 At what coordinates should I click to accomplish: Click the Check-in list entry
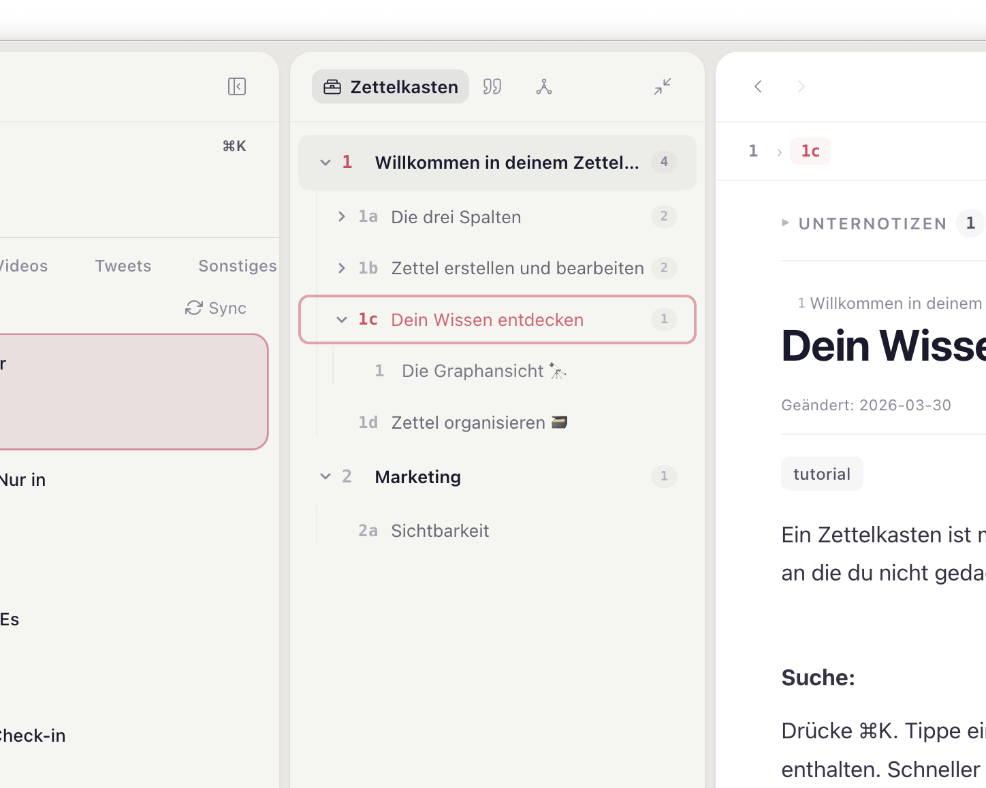[33, 736]
